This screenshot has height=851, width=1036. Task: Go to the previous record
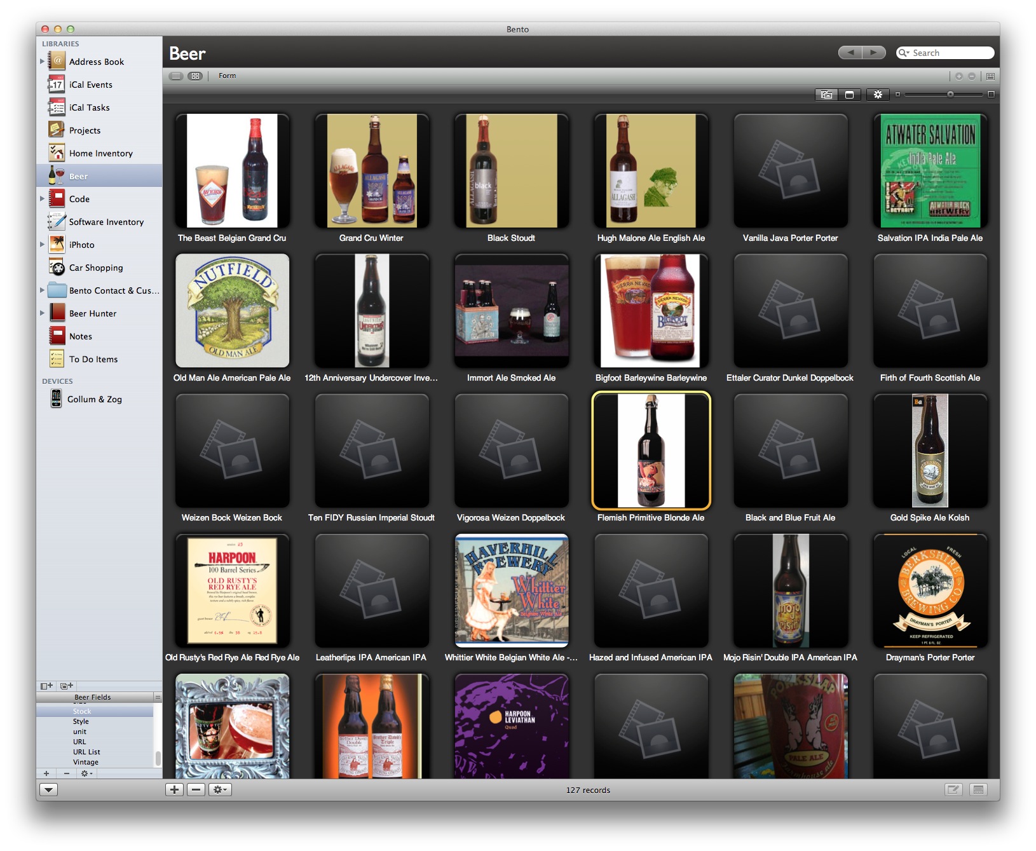point(850,53)
